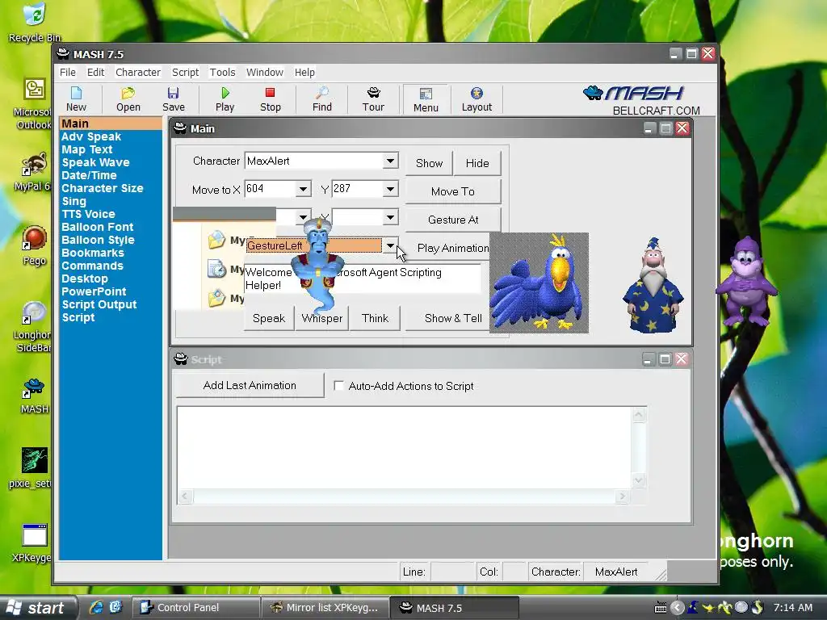Select Adv Speak in the sidebar
Image resolution: width=827 pixels, height=620 pixels.
[x=91, y=136]
